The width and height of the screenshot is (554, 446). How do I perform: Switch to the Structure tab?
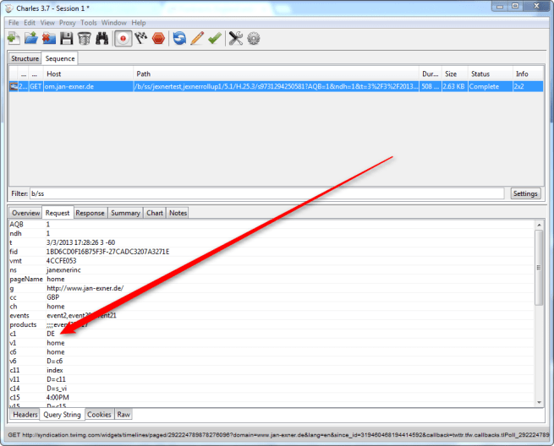pyautogui.click(x=25, y=58)
